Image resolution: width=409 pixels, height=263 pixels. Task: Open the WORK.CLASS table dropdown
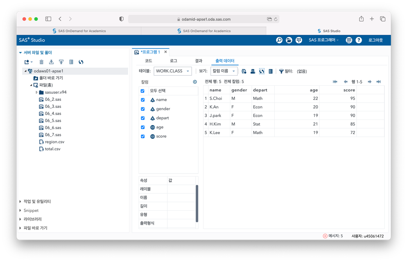[x=173, y=71]
